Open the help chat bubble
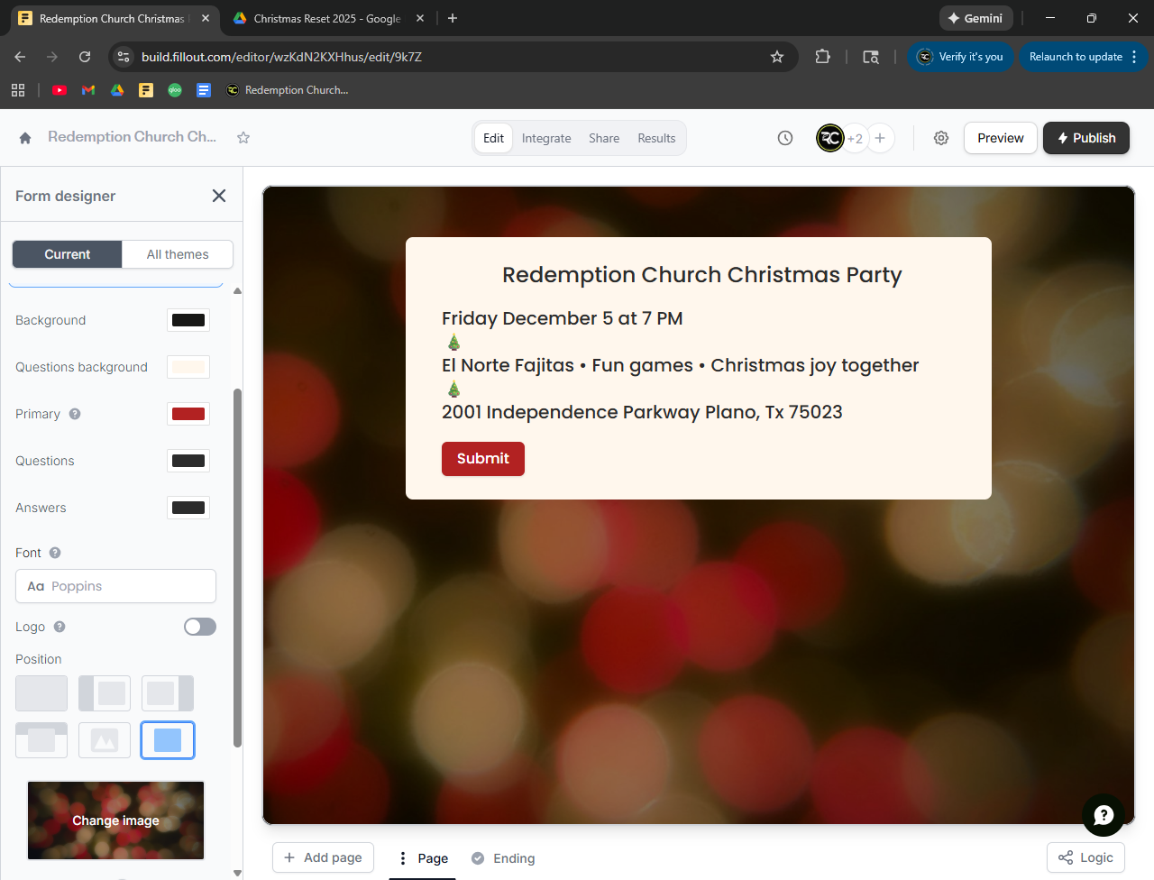1154x880 pixels. coord(1103,815)
